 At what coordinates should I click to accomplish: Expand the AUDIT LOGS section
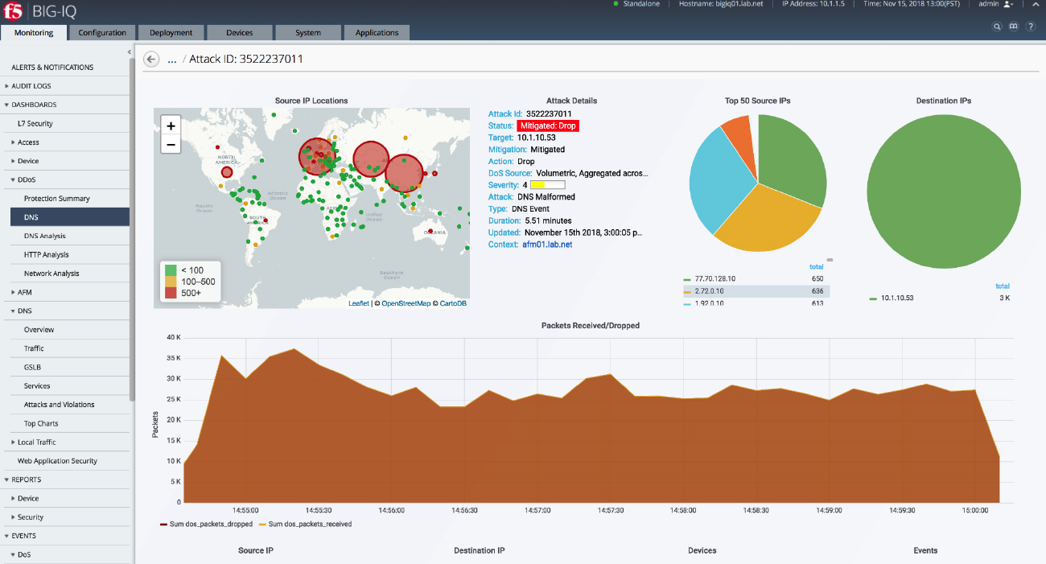(x=32, y=86)
